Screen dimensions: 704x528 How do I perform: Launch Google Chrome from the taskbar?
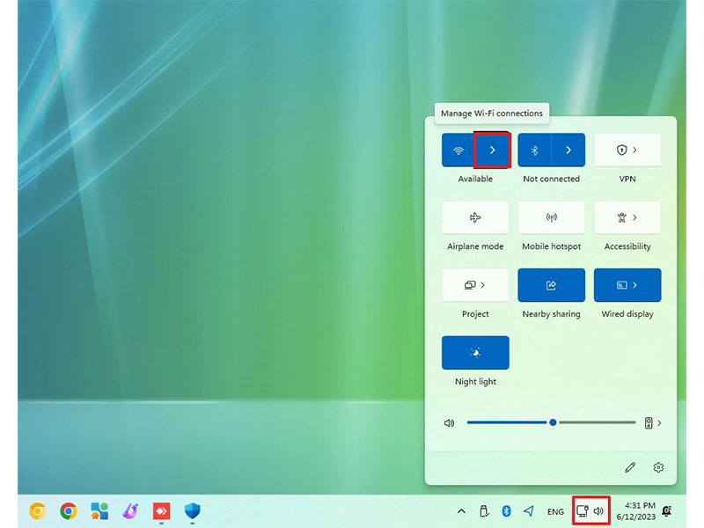click(x=68, y=510)
